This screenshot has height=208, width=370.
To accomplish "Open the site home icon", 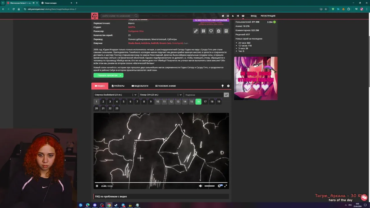I will tap(223, 16).
